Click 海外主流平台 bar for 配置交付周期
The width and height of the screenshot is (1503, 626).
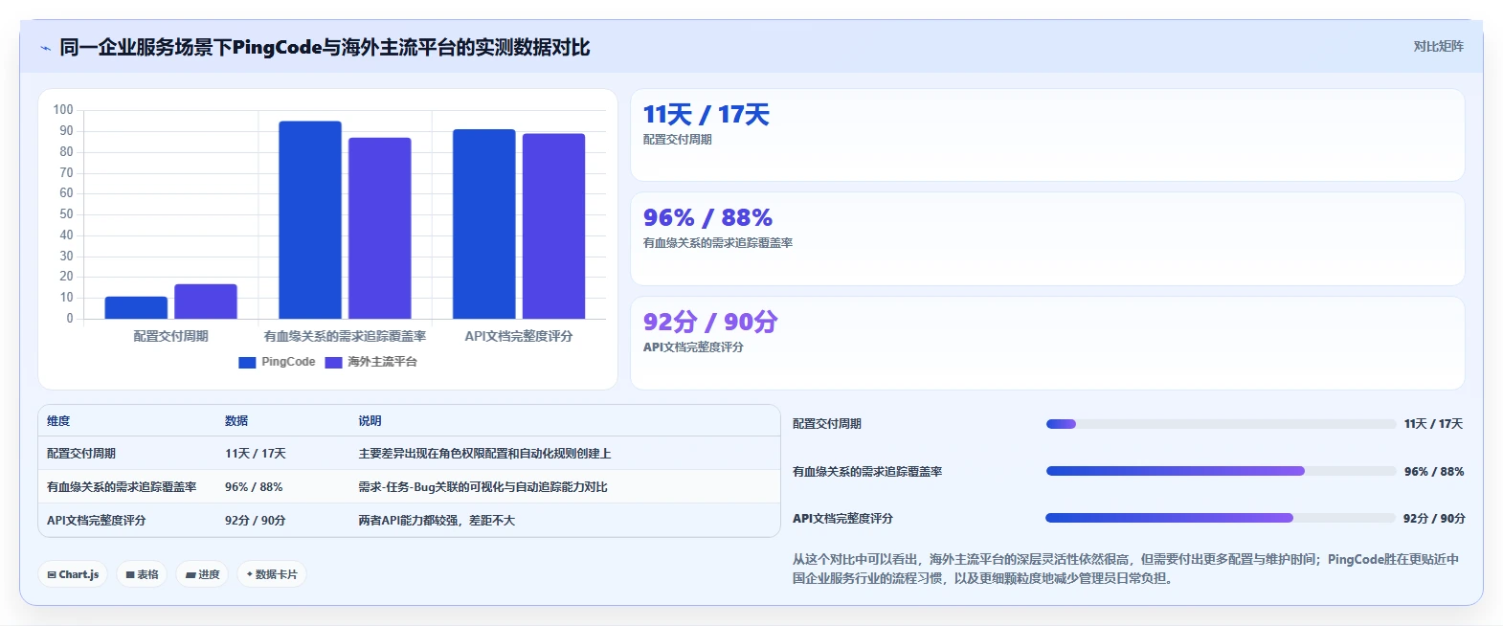click(206, 302)
